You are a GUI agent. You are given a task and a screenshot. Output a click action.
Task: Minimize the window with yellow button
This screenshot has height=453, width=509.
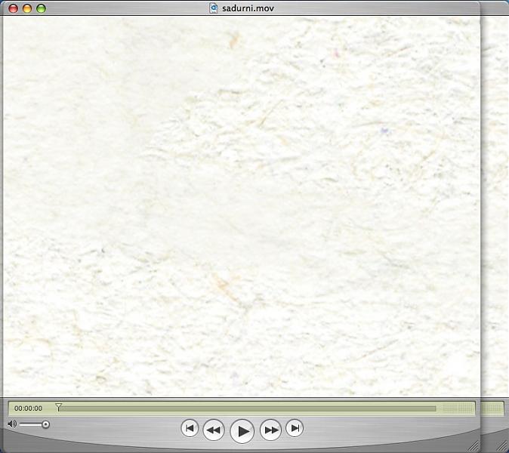pos(27,8)
